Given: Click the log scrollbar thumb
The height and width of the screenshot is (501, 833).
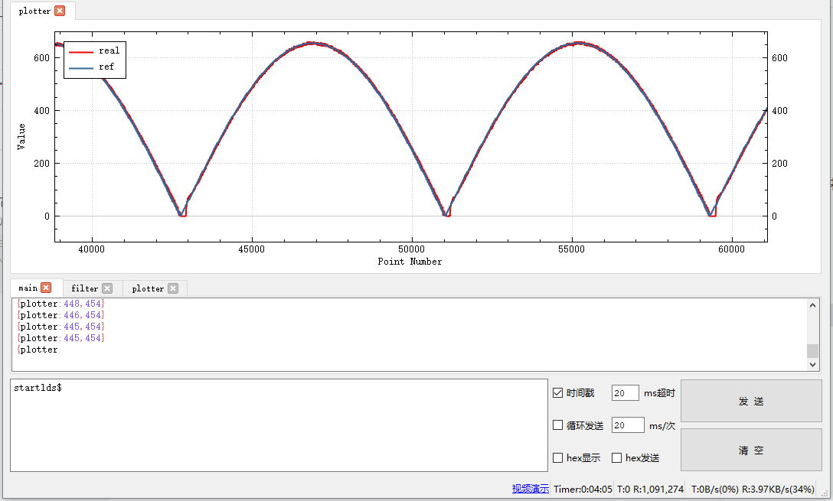Looking at the screenshot, I should pyautogui.click(x=812, y=351).
